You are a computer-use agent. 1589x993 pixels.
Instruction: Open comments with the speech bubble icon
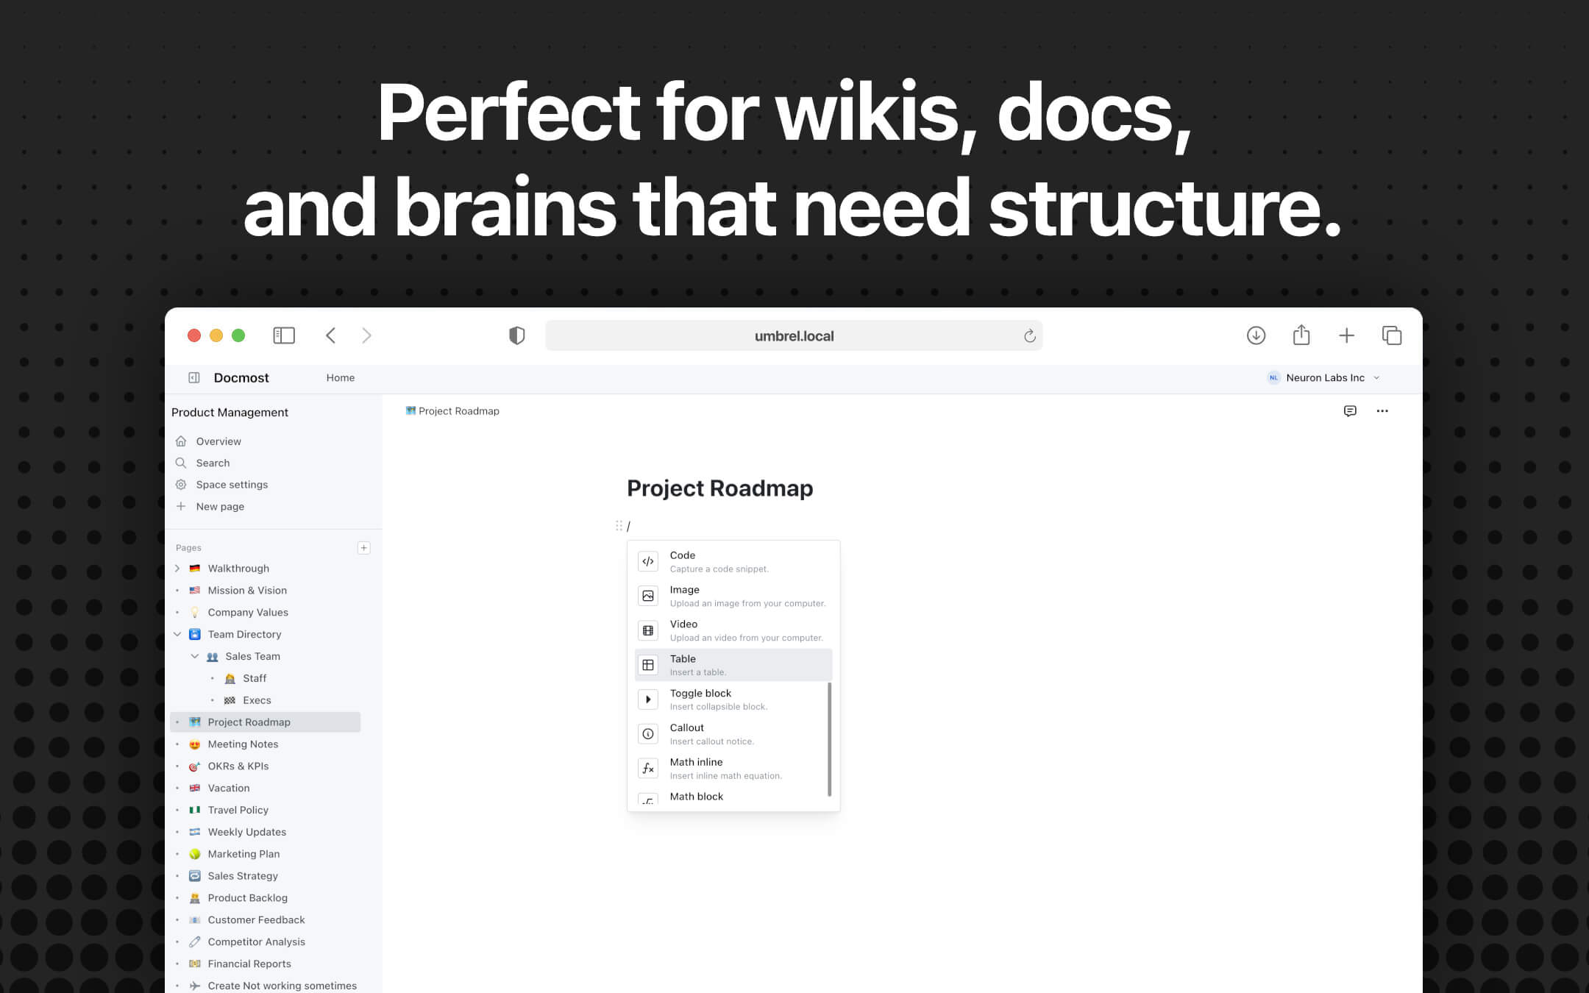pyautogui.click(x=1350, y=411)
